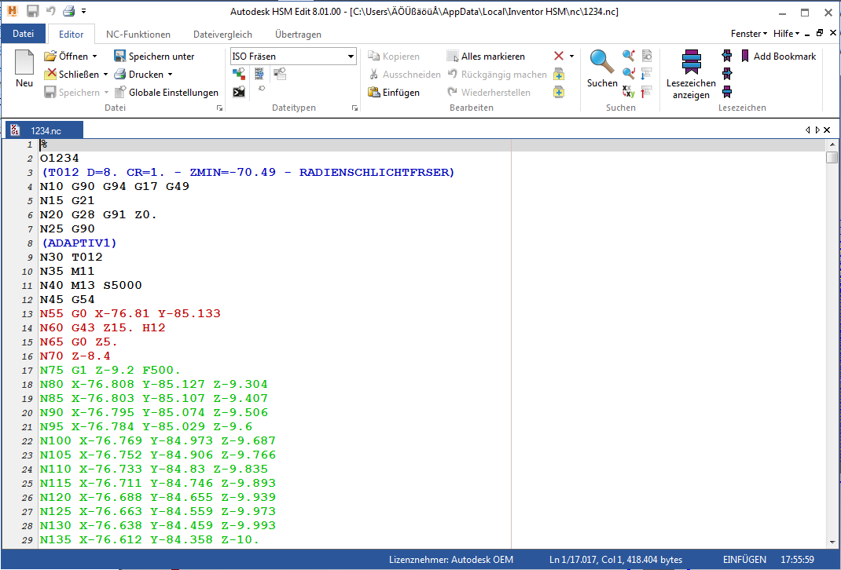
Task: Click the next document tab arrow
Action: tap(817, 130)
